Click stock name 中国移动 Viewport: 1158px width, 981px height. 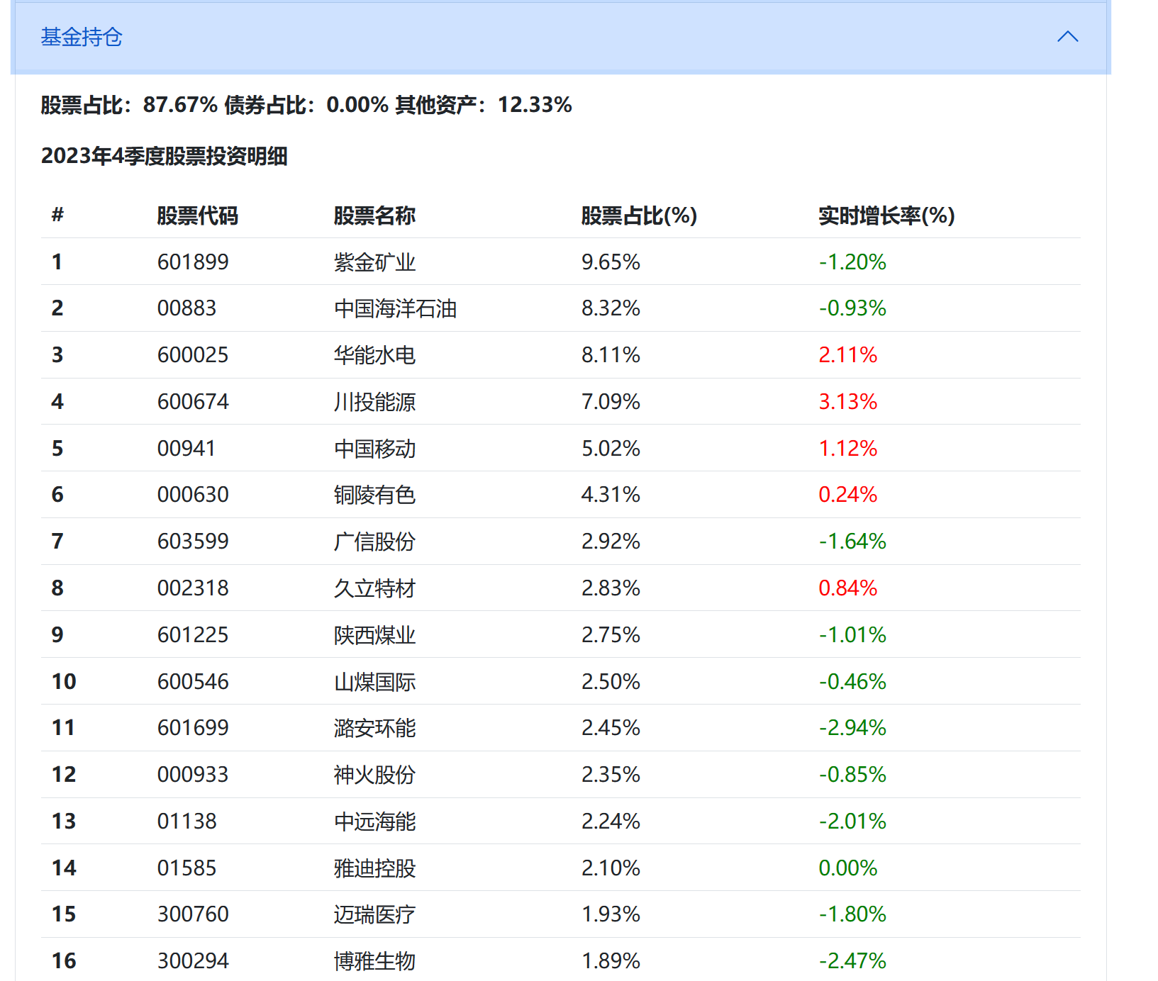(374, 449)
